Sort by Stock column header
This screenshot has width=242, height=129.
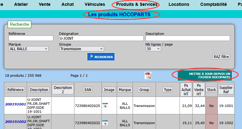pyautogui.click(x=211, y=90)
